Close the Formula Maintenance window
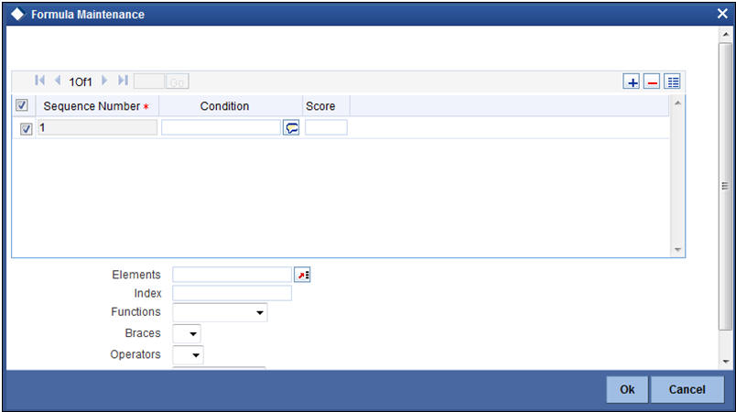The height and width of the screenshot is (412, 736). coord(722,14)
